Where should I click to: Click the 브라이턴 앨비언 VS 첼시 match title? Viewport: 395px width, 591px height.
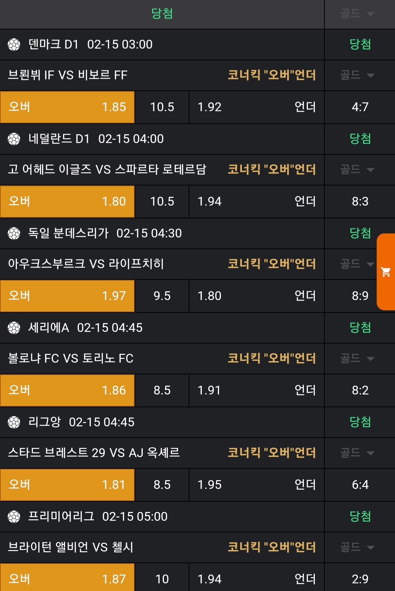click(x=71, y=547)
